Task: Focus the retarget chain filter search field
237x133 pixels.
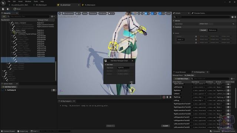Action: point(210,79)
